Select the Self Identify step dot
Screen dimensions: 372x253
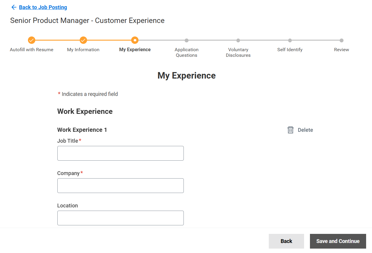click(x=290, y=40)
